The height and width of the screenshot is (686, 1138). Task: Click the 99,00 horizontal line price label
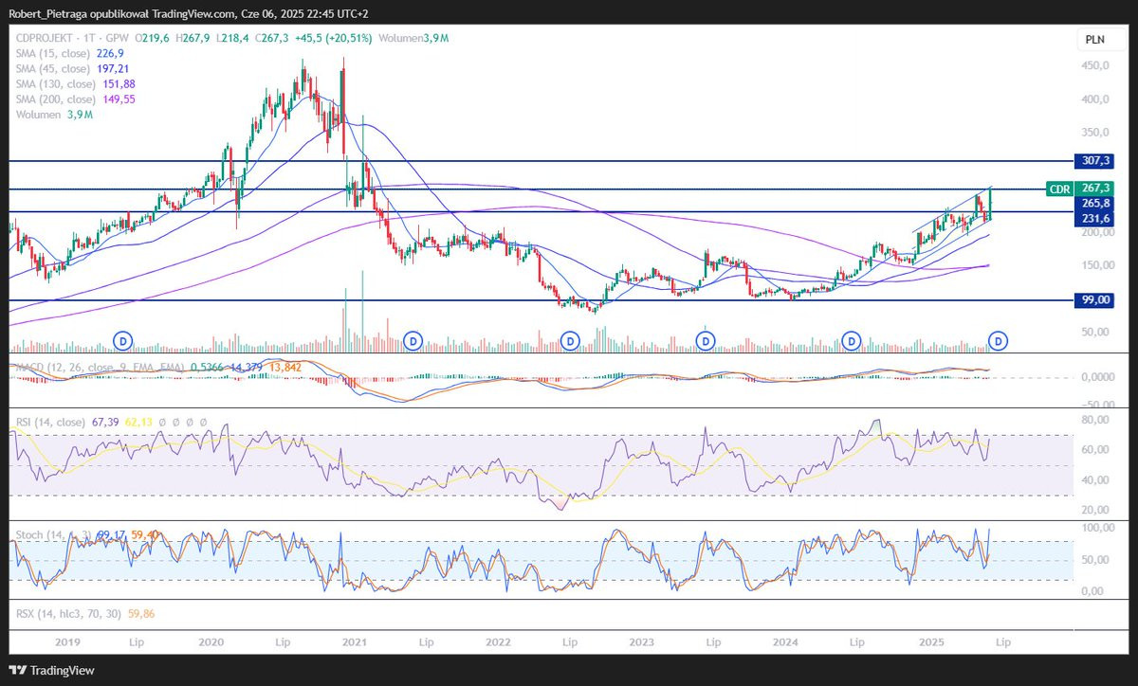1095,300
